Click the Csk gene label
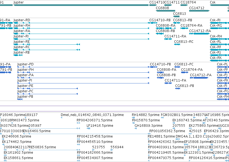 click(x=213, y=2)
